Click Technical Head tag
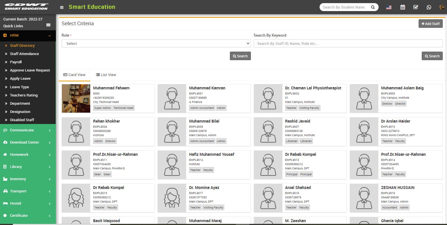 (123, 108)
